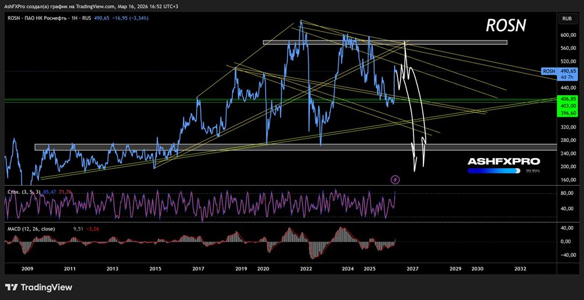Image resolution: width=584 pixels, height=300 pixels.
Task: Click the 200,00 price axis label
Action: [569, 166]
